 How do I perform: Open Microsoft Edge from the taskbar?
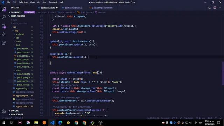coord(60,123)
